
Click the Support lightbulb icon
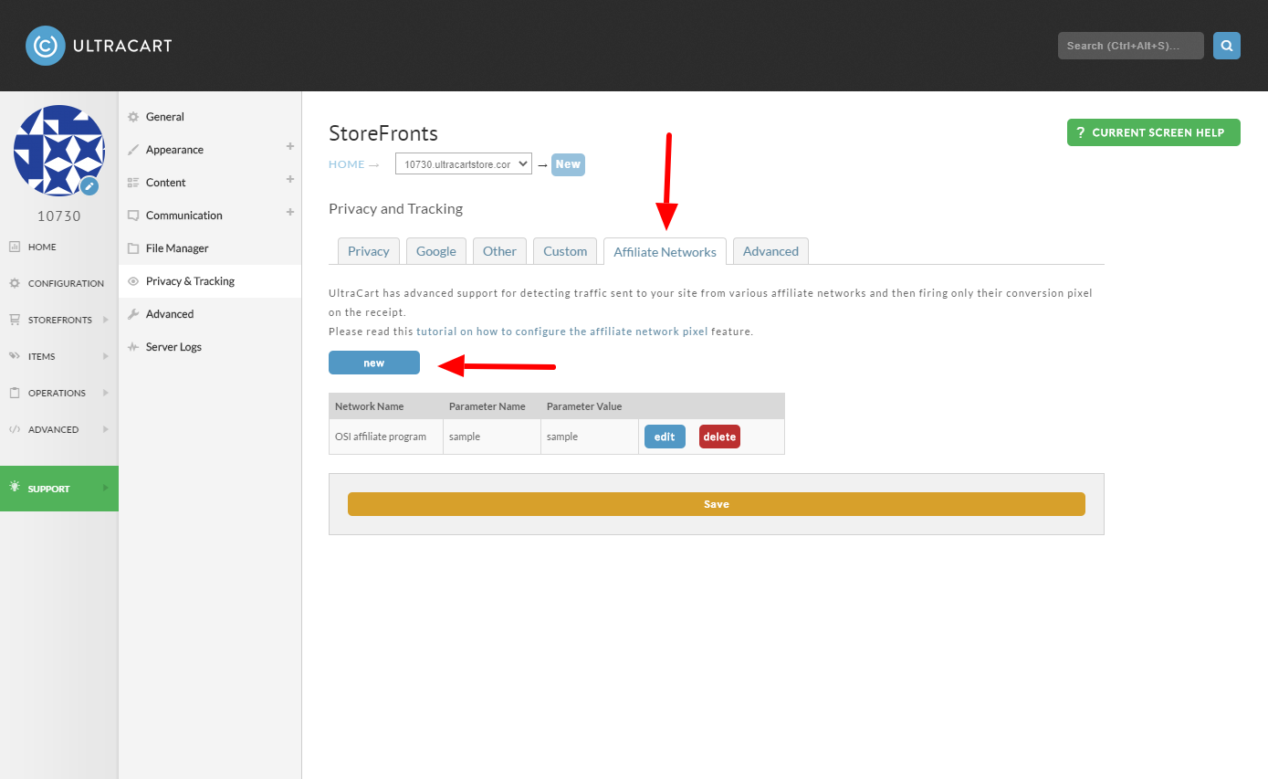[15, 488]
